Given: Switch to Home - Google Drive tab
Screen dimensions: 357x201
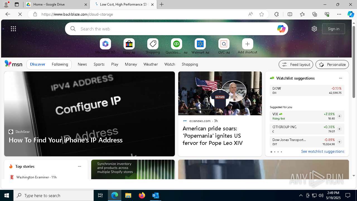Looking at the screenshot, I should click(56, 4).
